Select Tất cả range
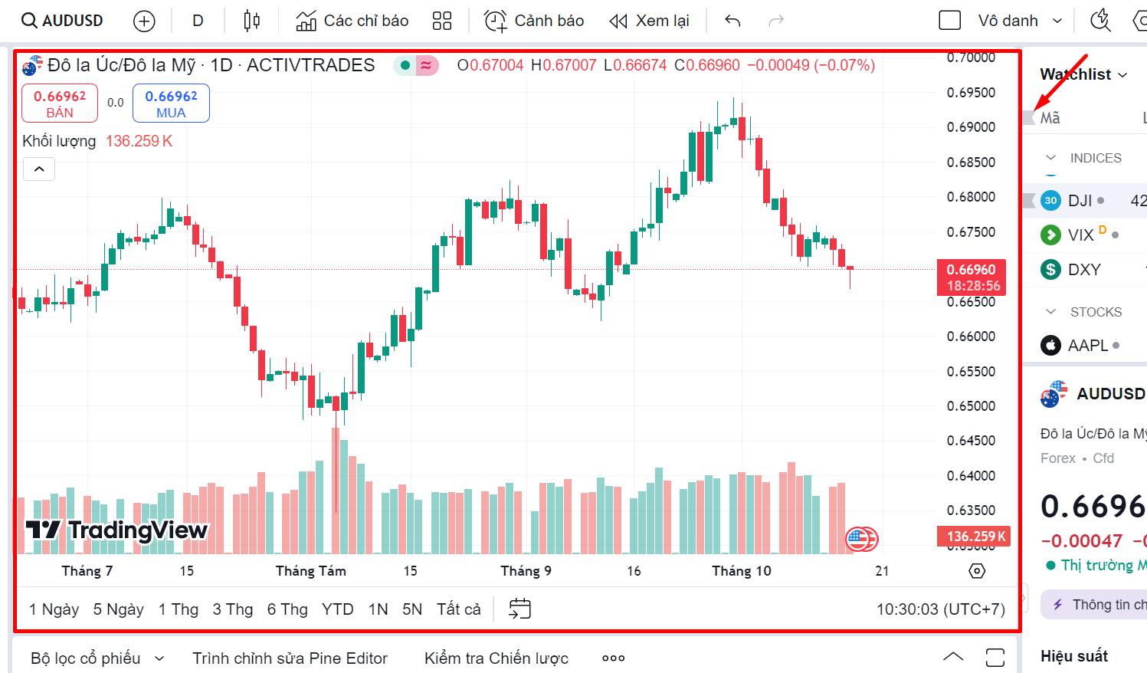This screenshot has height=673, width=1147. coord(459,609)
